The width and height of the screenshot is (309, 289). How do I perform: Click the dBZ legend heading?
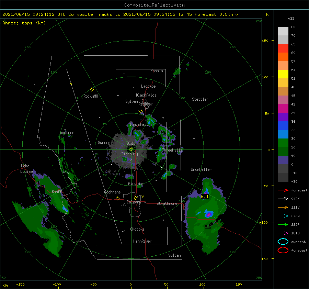pyautogui.click(x=291, y=18)
